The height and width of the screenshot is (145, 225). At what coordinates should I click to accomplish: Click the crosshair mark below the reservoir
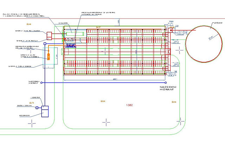(32, 123)
